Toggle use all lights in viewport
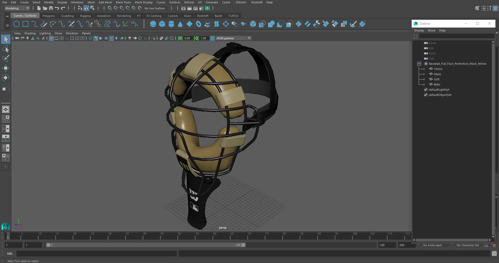Viewport: 499px width, 263px height. [x=116, y=38]
